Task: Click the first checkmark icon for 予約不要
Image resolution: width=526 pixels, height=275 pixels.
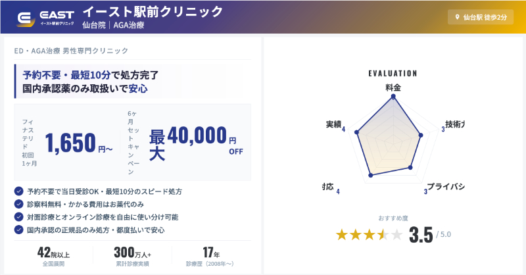Action: [18, 191]
